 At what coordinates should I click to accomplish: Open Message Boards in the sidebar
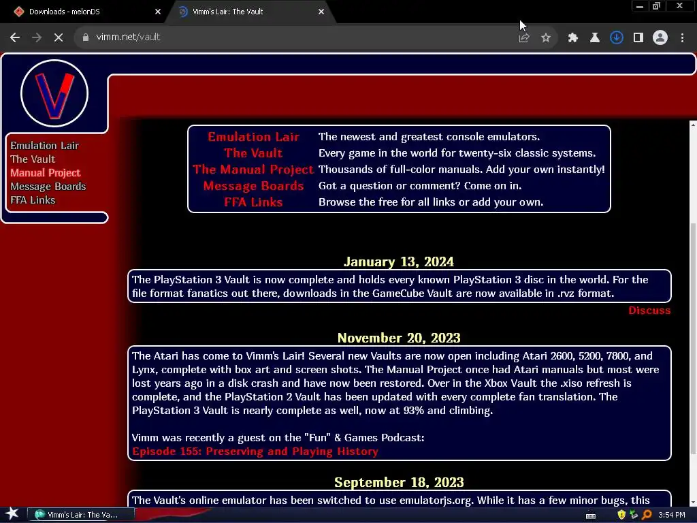(48, 187)
